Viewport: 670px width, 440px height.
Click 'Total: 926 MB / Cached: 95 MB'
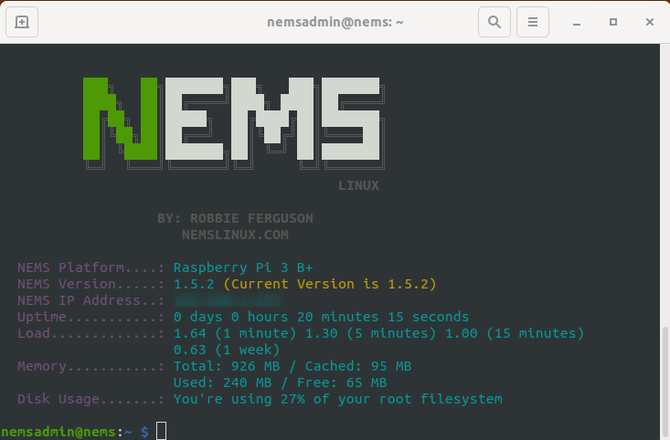pyautogui.click(x=292, y=366)
